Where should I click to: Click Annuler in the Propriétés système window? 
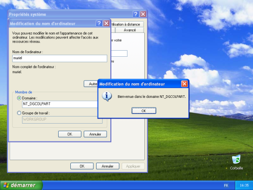point(108,166)
